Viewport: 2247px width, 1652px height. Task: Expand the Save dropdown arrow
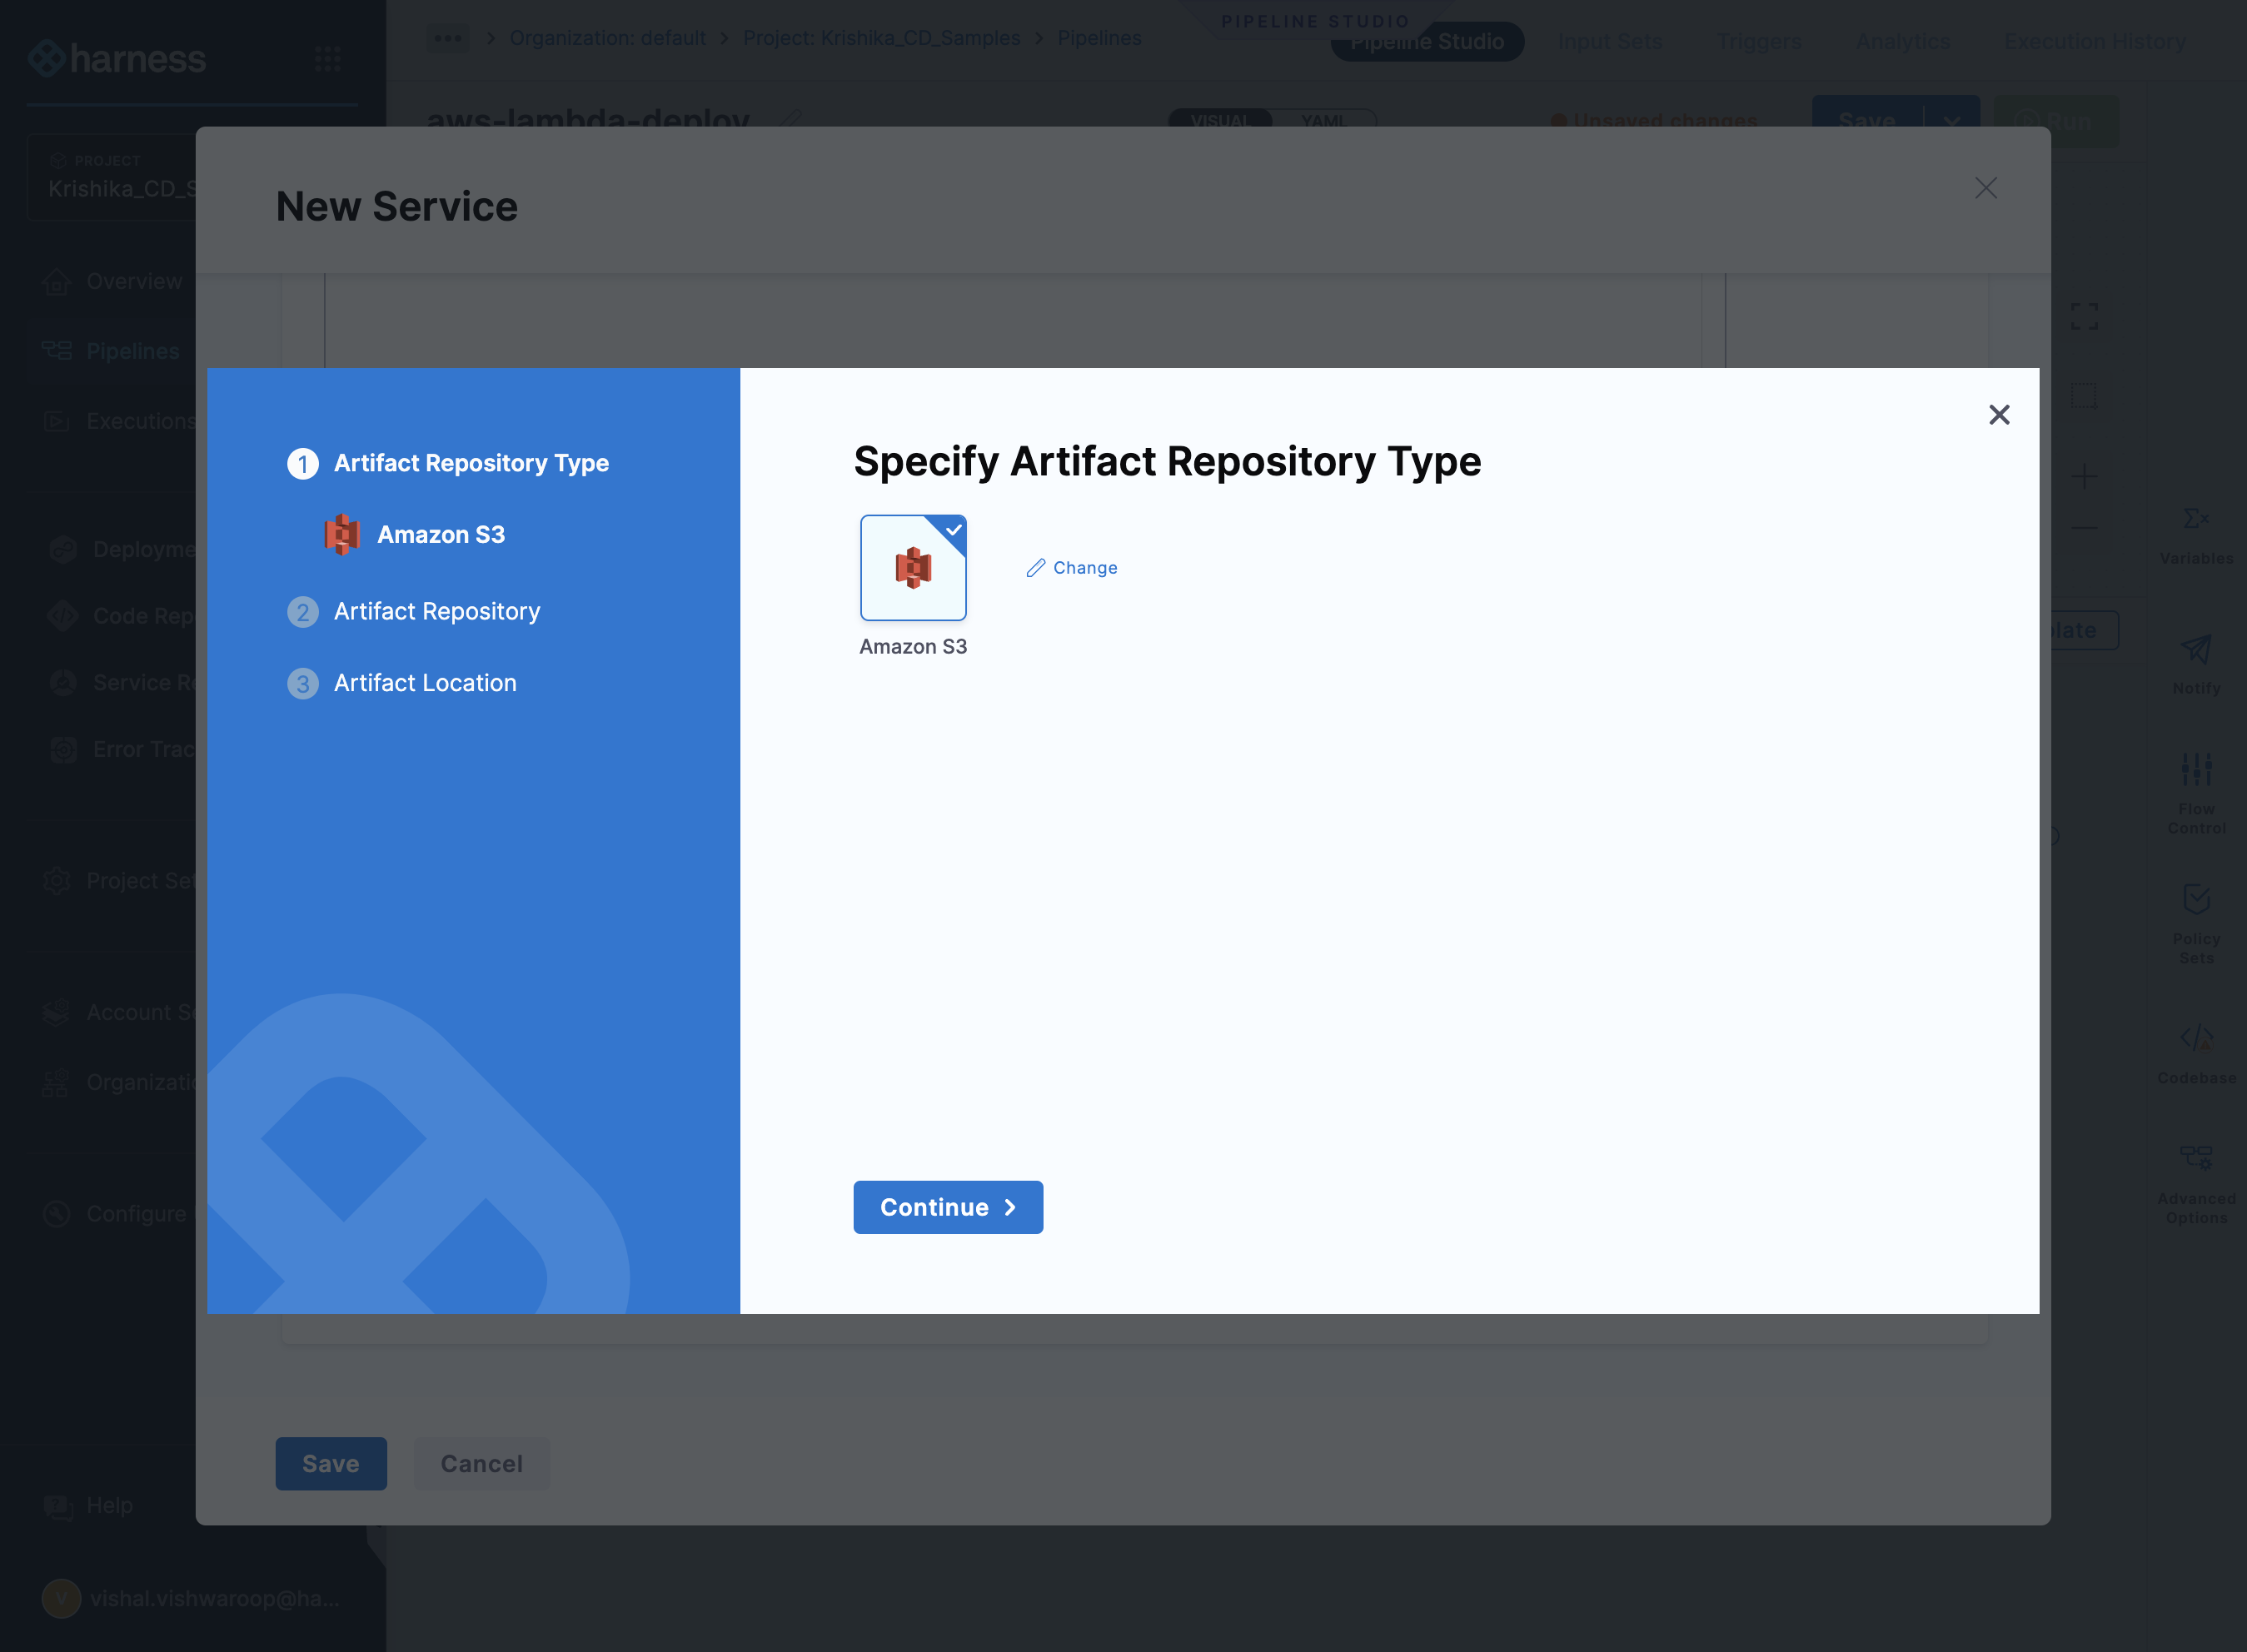1951,121
